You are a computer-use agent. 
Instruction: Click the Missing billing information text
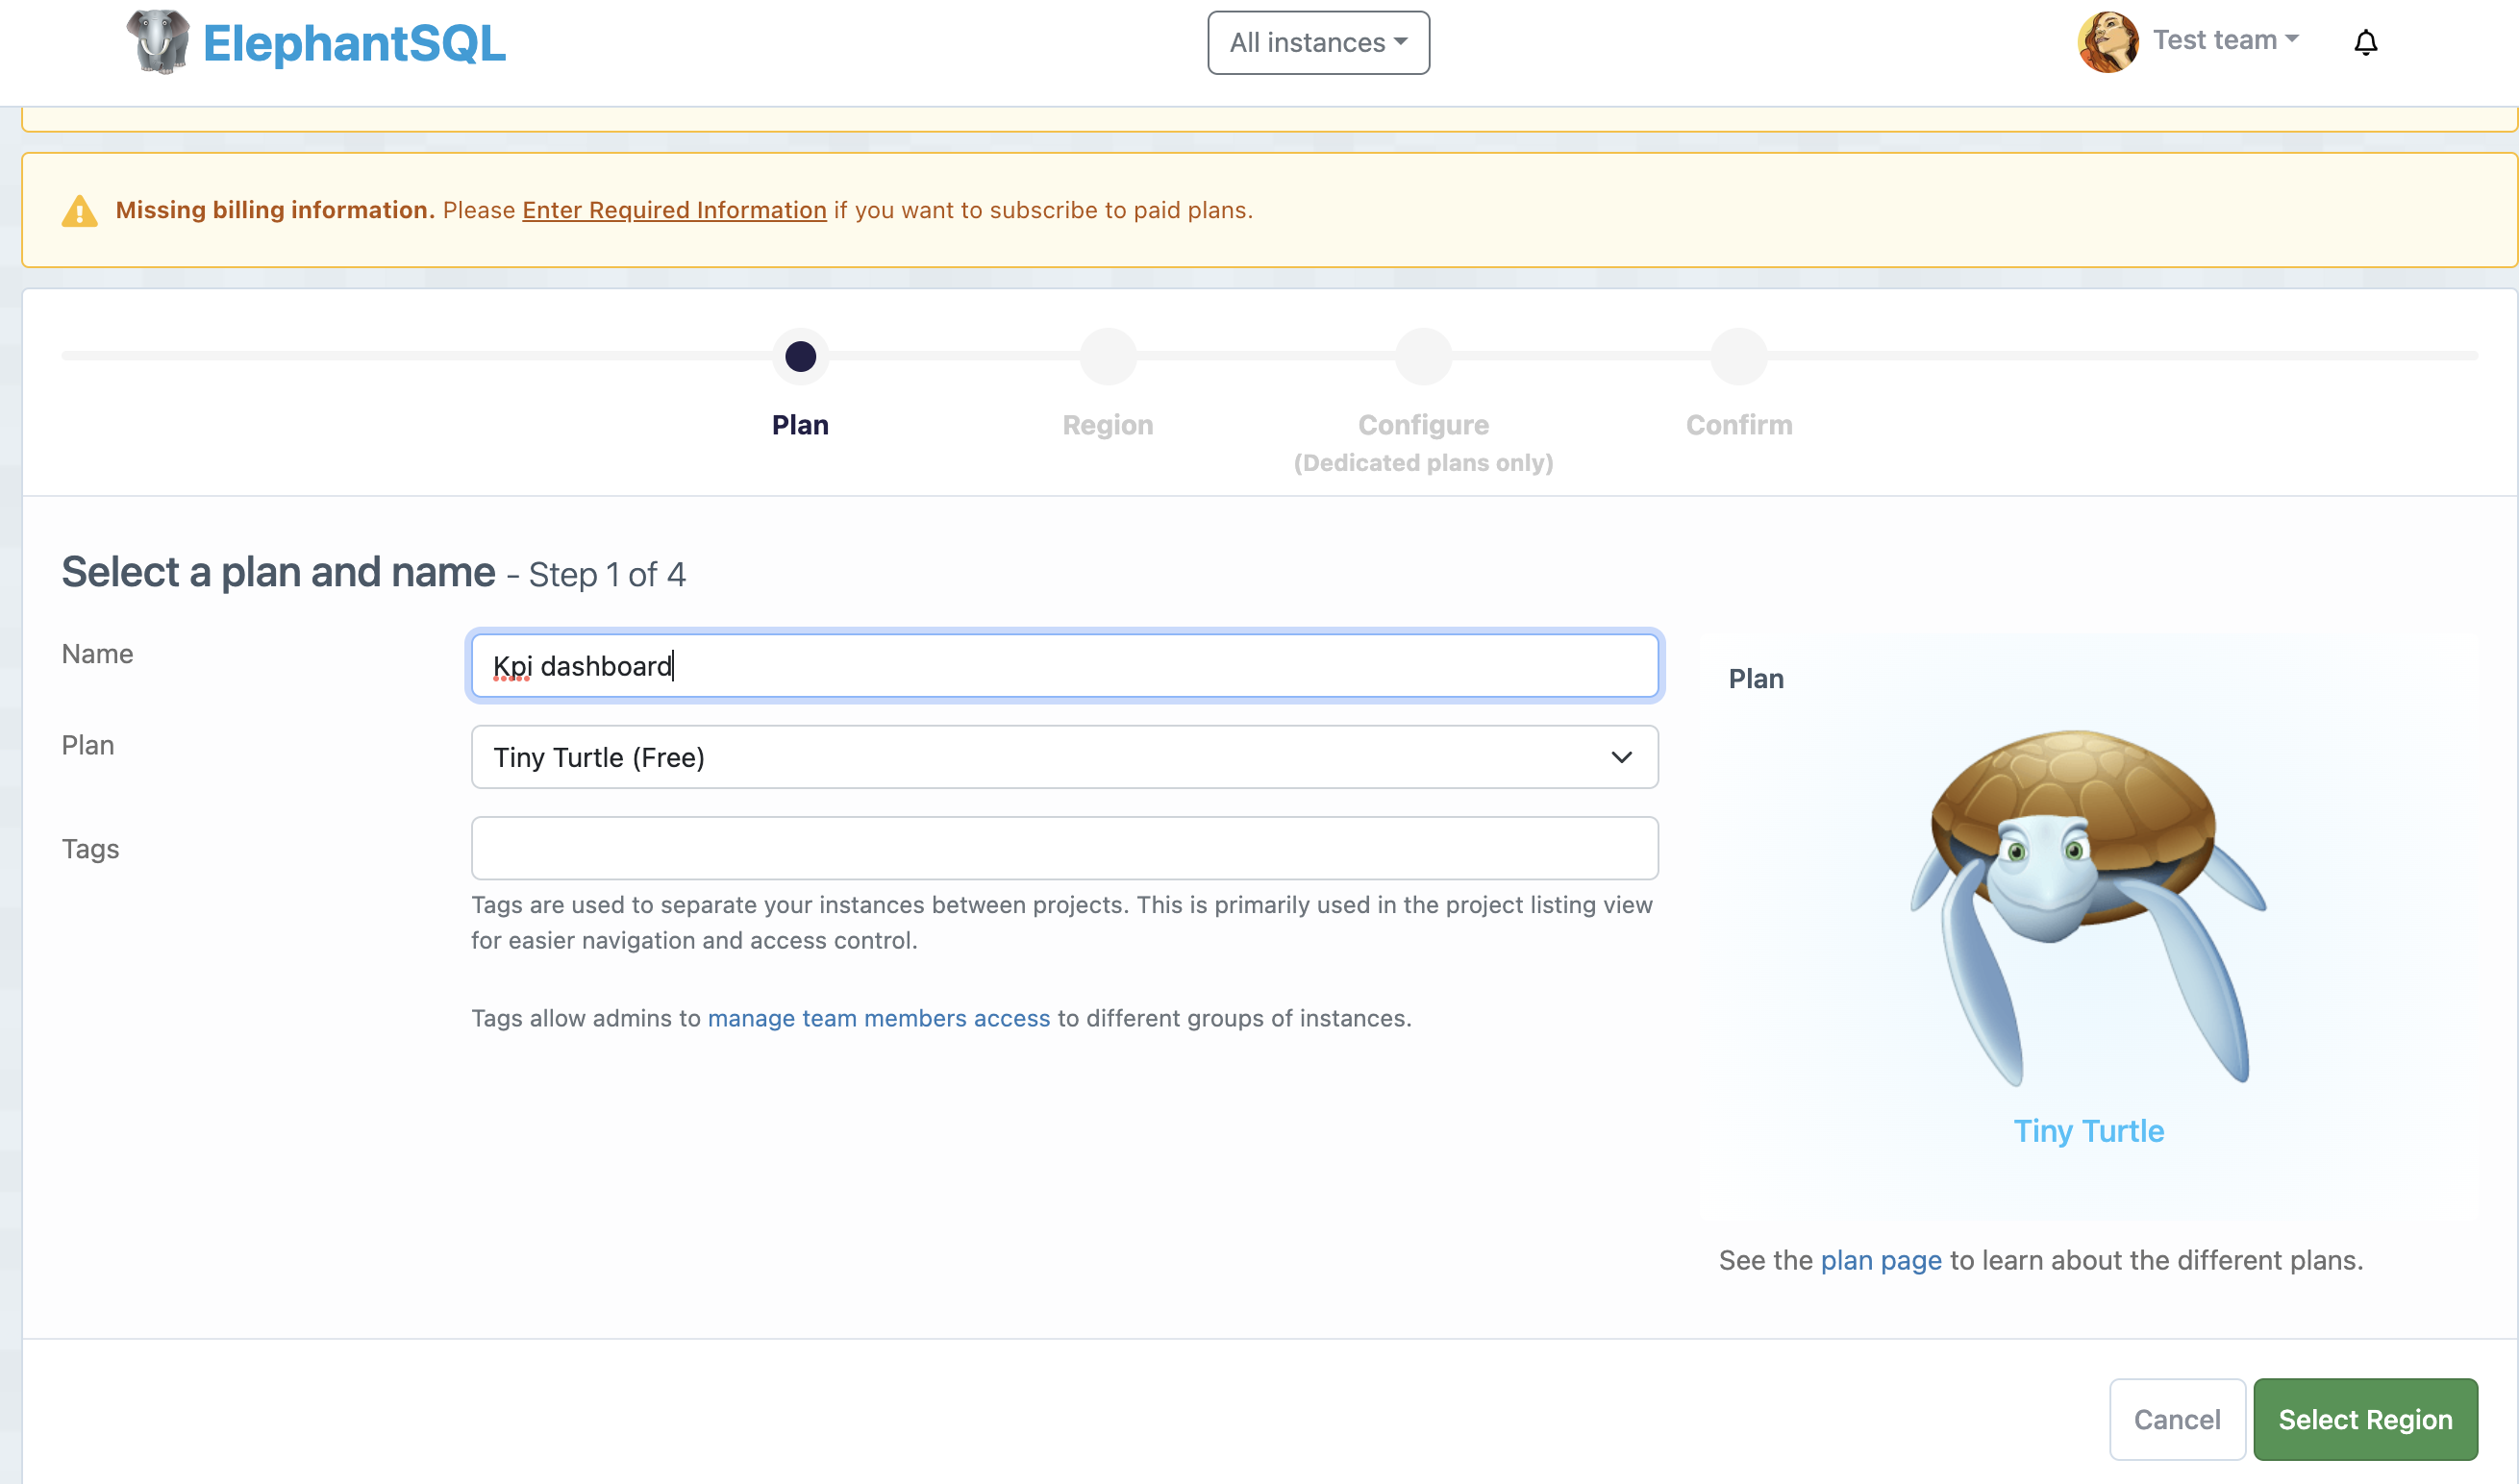275,210
